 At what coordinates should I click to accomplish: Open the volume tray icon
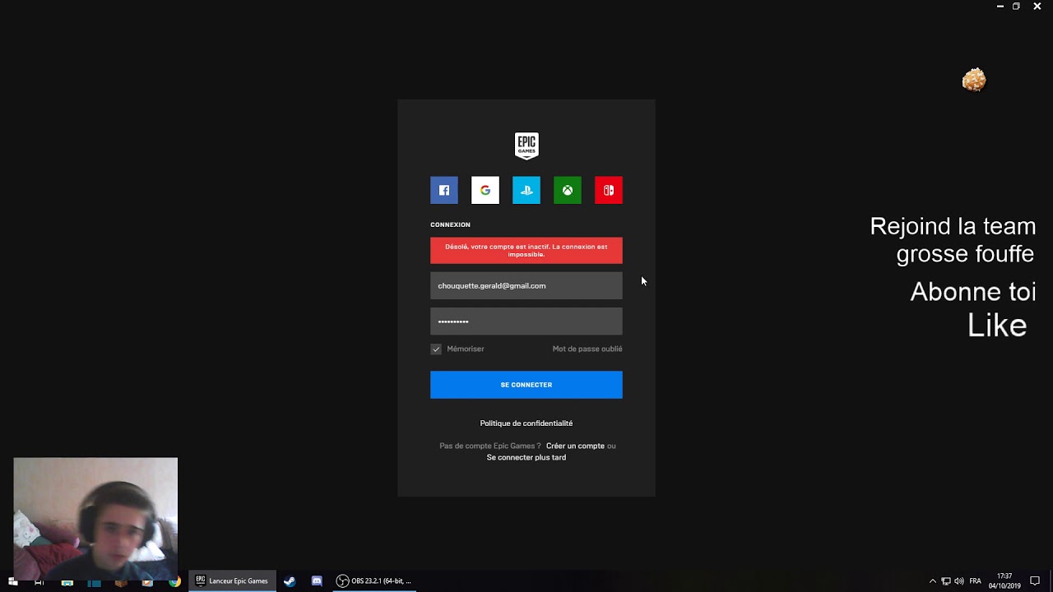(959, 581)
